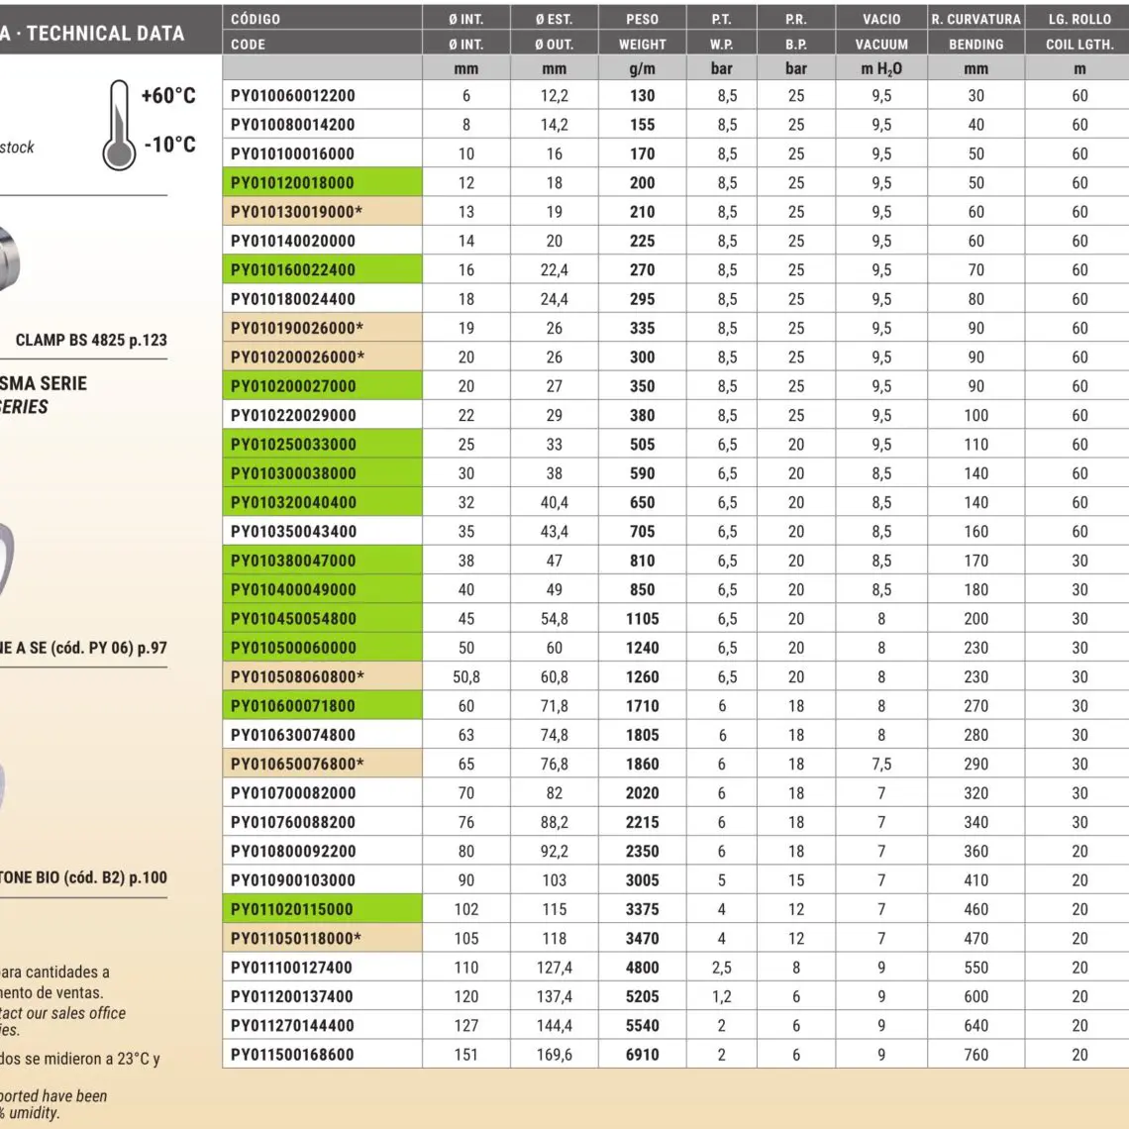Image resolution: width=1129 pixels, height=1129 pixels.
Task: Click the VACIO vacuum column header
Action: click(x=880, y=19)
